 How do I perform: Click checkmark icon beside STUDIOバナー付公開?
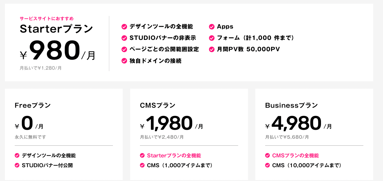click(x=17, y=165)
